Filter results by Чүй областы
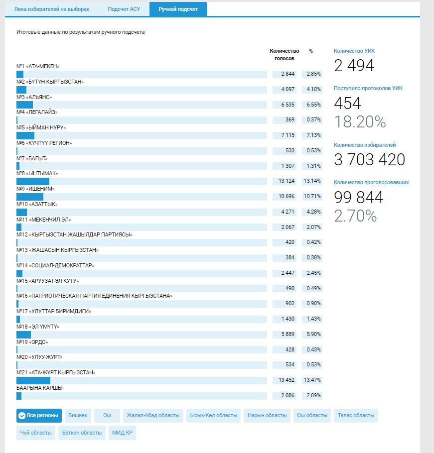This screenshot has width=434, height=453. click(x=36, y=433)
